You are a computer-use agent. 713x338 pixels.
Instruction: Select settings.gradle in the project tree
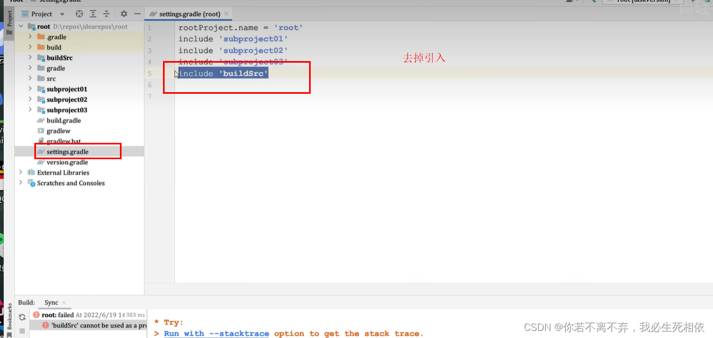point(68,152)
